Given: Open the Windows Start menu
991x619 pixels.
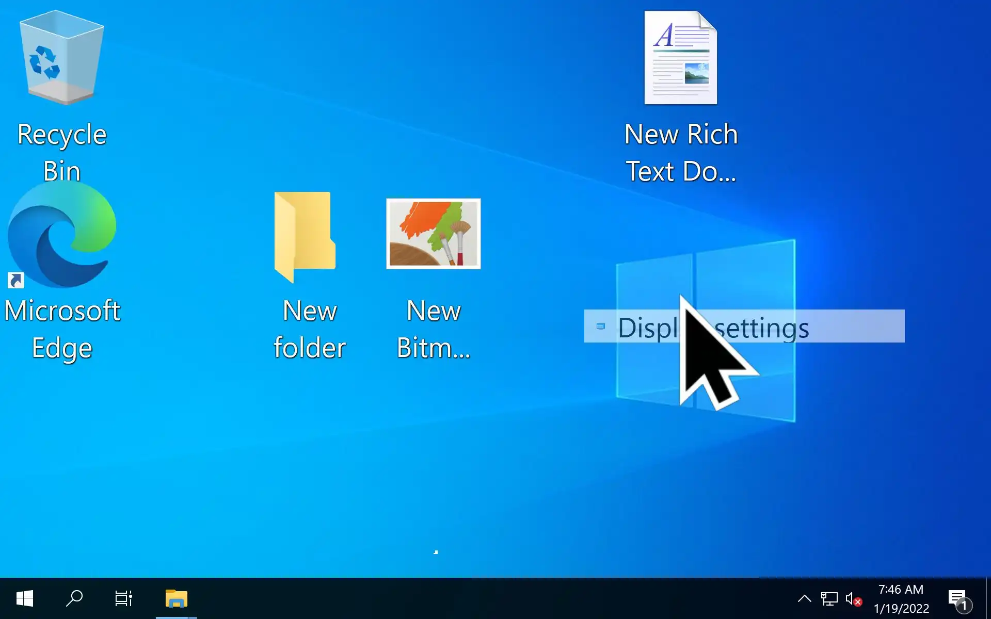Looking at the screenshot, I should [24, 599].
